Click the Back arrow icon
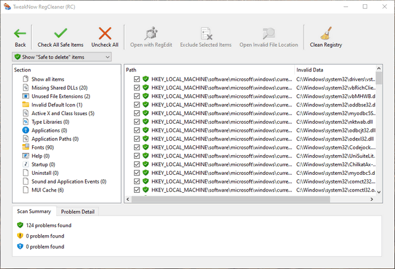The width and height of the screenshot is (395, 269). point(20,34)
